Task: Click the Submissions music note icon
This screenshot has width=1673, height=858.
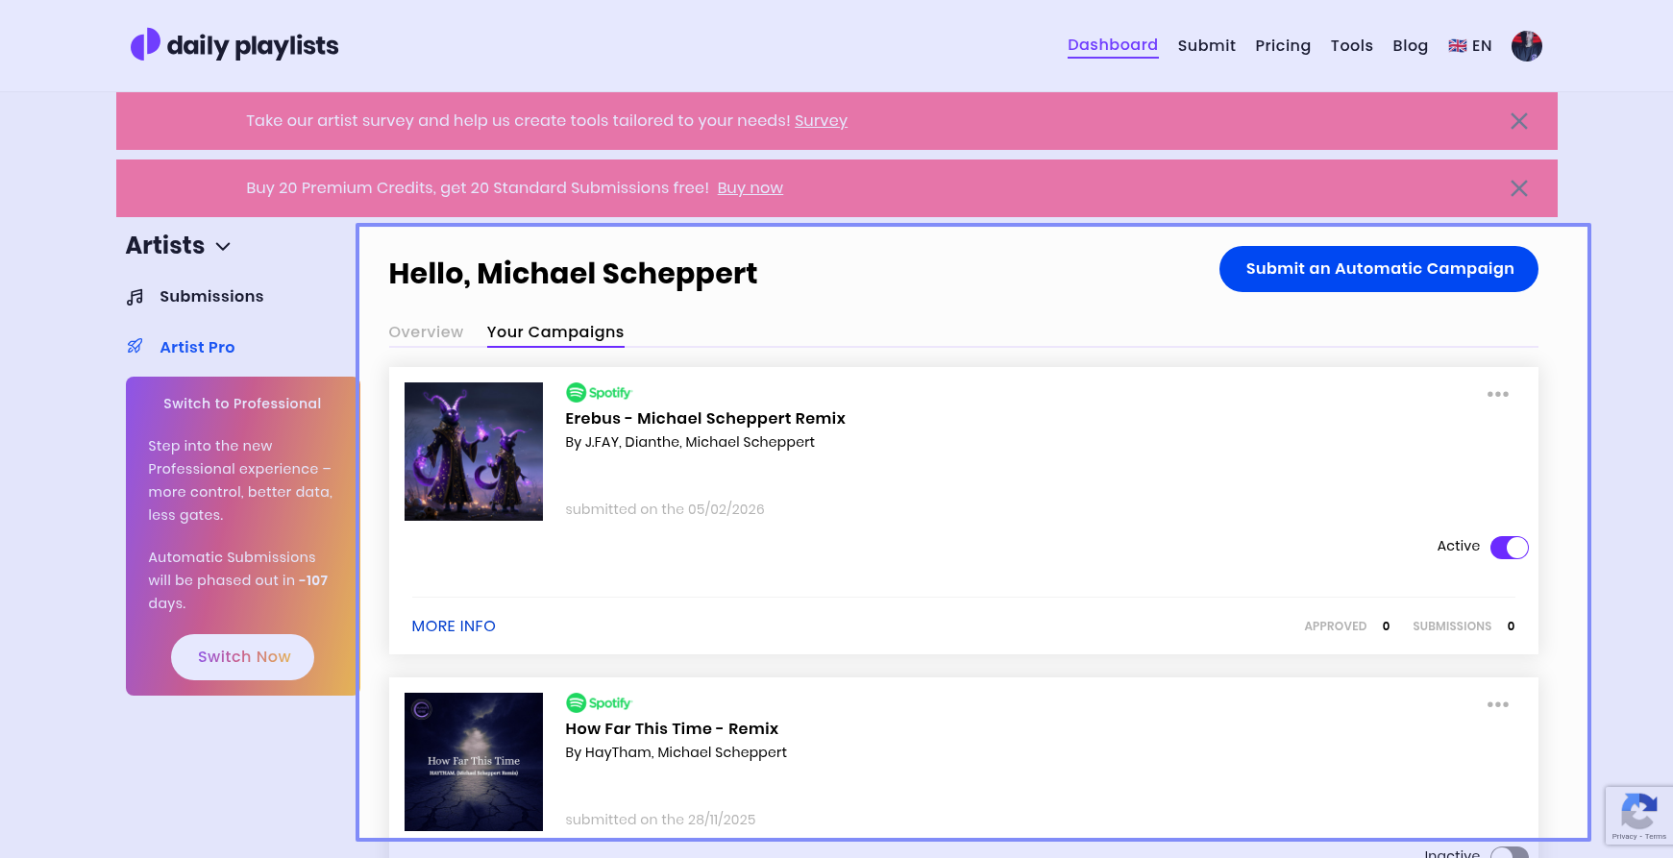Action: pyautogui.click(x=135, y=297)
